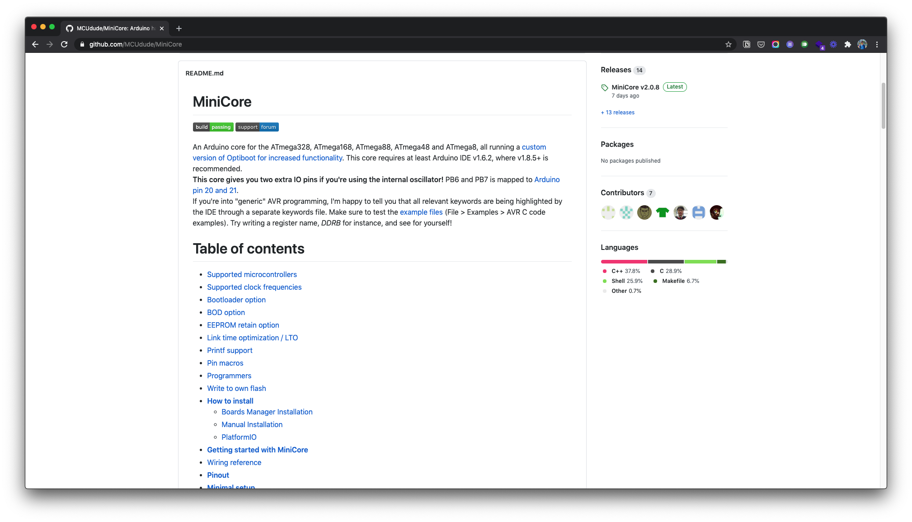Jump to Pin macros section
The height and width of the screenshot is (522, 912).
(x=225, y=363)
